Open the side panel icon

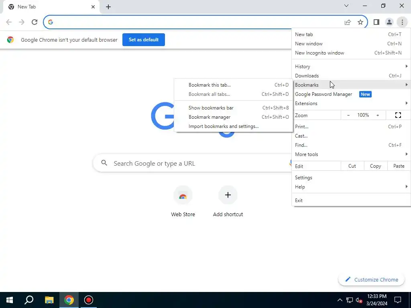pyautogui.click(x=376, y=22)
